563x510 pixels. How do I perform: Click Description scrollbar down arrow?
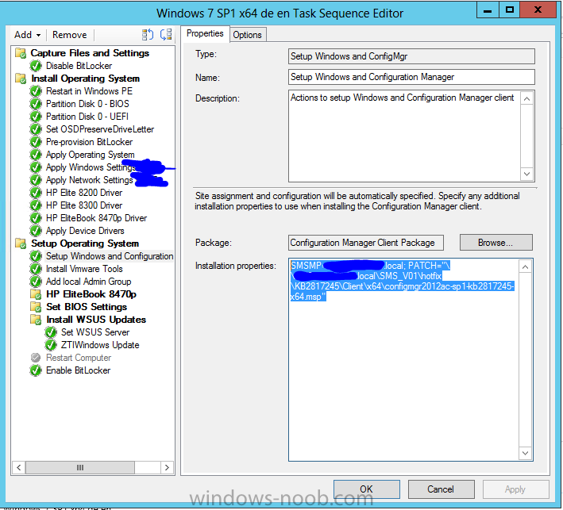pos(526,174)
